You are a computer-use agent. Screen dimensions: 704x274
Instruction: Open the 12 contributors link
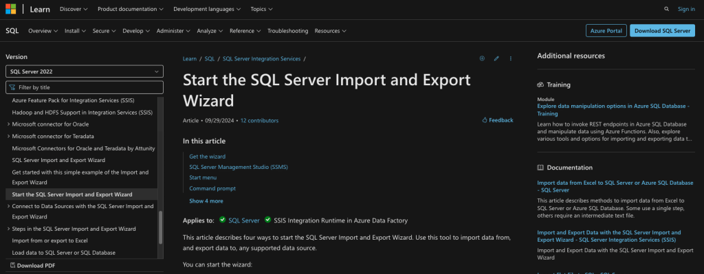(259, 121)
